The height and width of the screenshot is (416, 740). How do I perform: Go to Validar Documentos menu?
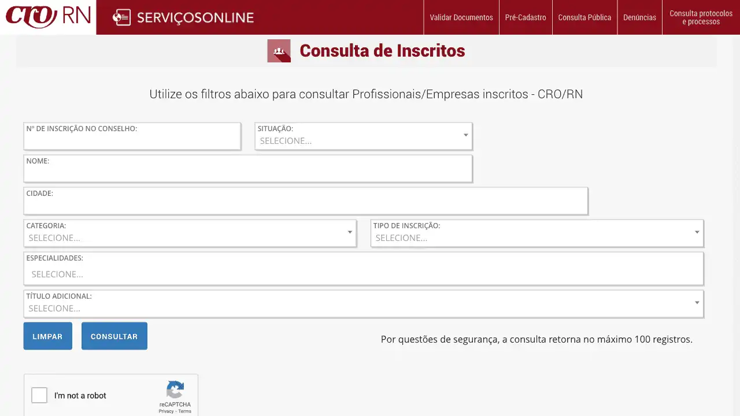(x=461, y=17)
